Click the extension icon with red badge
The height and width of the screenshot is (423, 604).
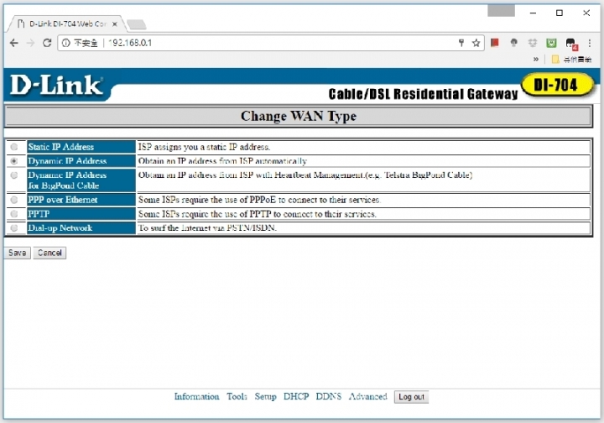(571, 44)
